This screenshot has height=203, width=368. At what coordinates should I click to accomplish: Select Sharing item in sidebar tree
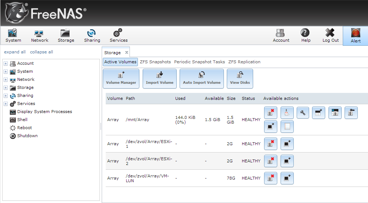(x=25, y=95)
